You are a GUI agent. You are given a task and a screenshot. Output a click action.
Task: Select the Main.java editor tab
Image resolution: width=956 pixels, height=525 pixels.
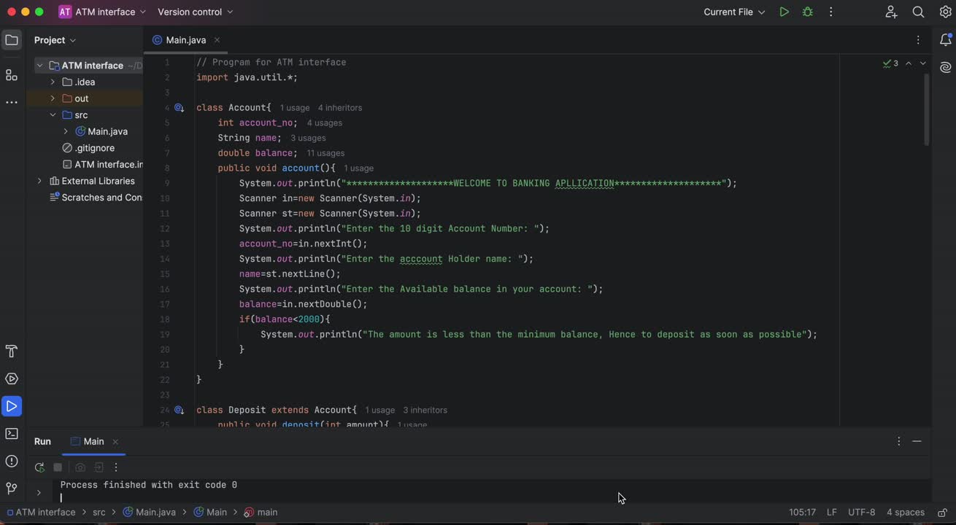185,40
